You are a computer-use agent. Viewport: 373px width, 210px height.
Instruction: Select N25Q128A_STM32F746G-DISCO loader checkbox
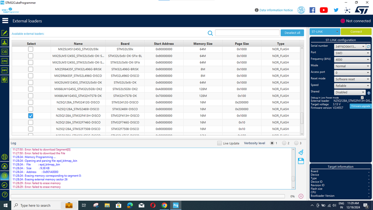tap(31, 123)
